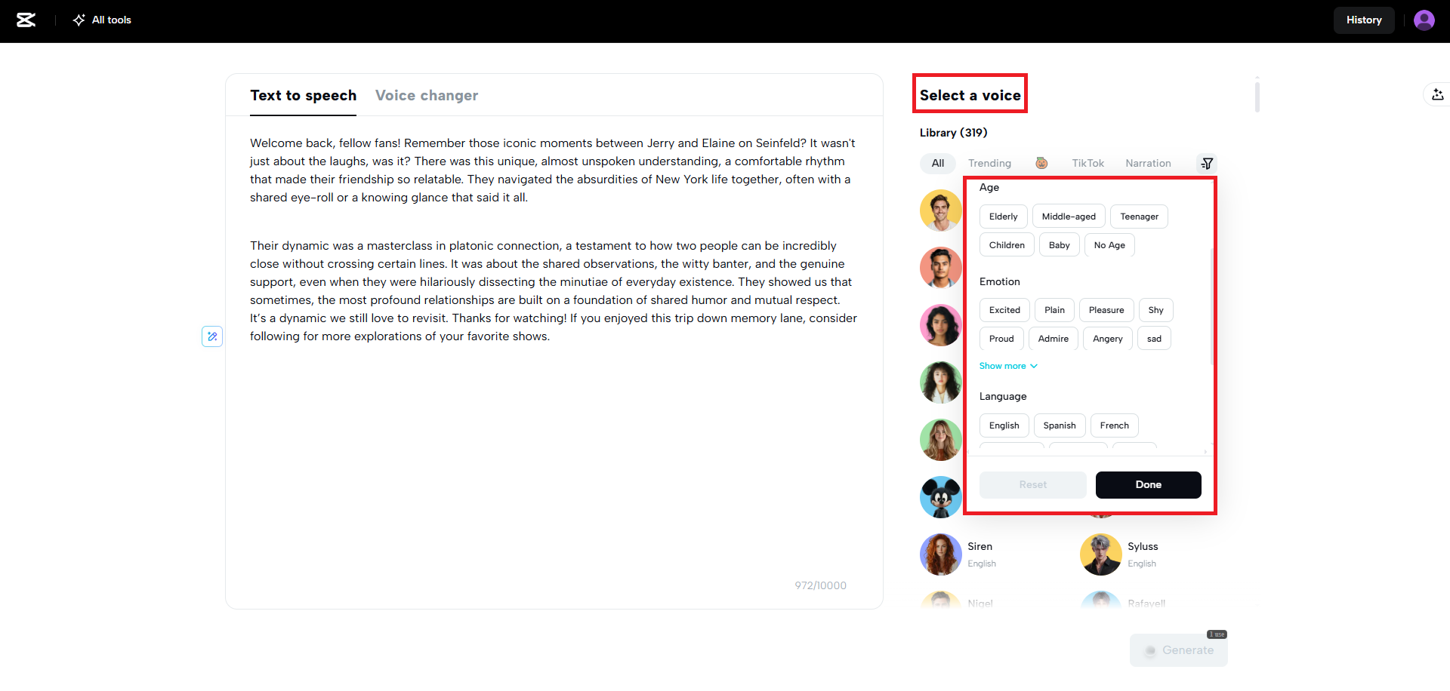Screen dimensions: 1450x691
Task: Open the user profile avatar
Action: [1424, 20]
